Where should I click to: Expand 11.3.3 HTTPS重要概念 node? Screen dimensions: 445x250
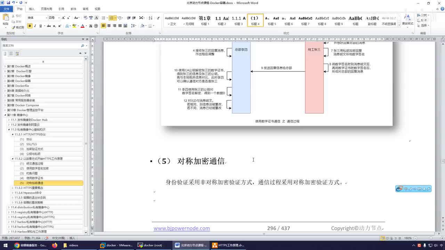coord(13,188)
